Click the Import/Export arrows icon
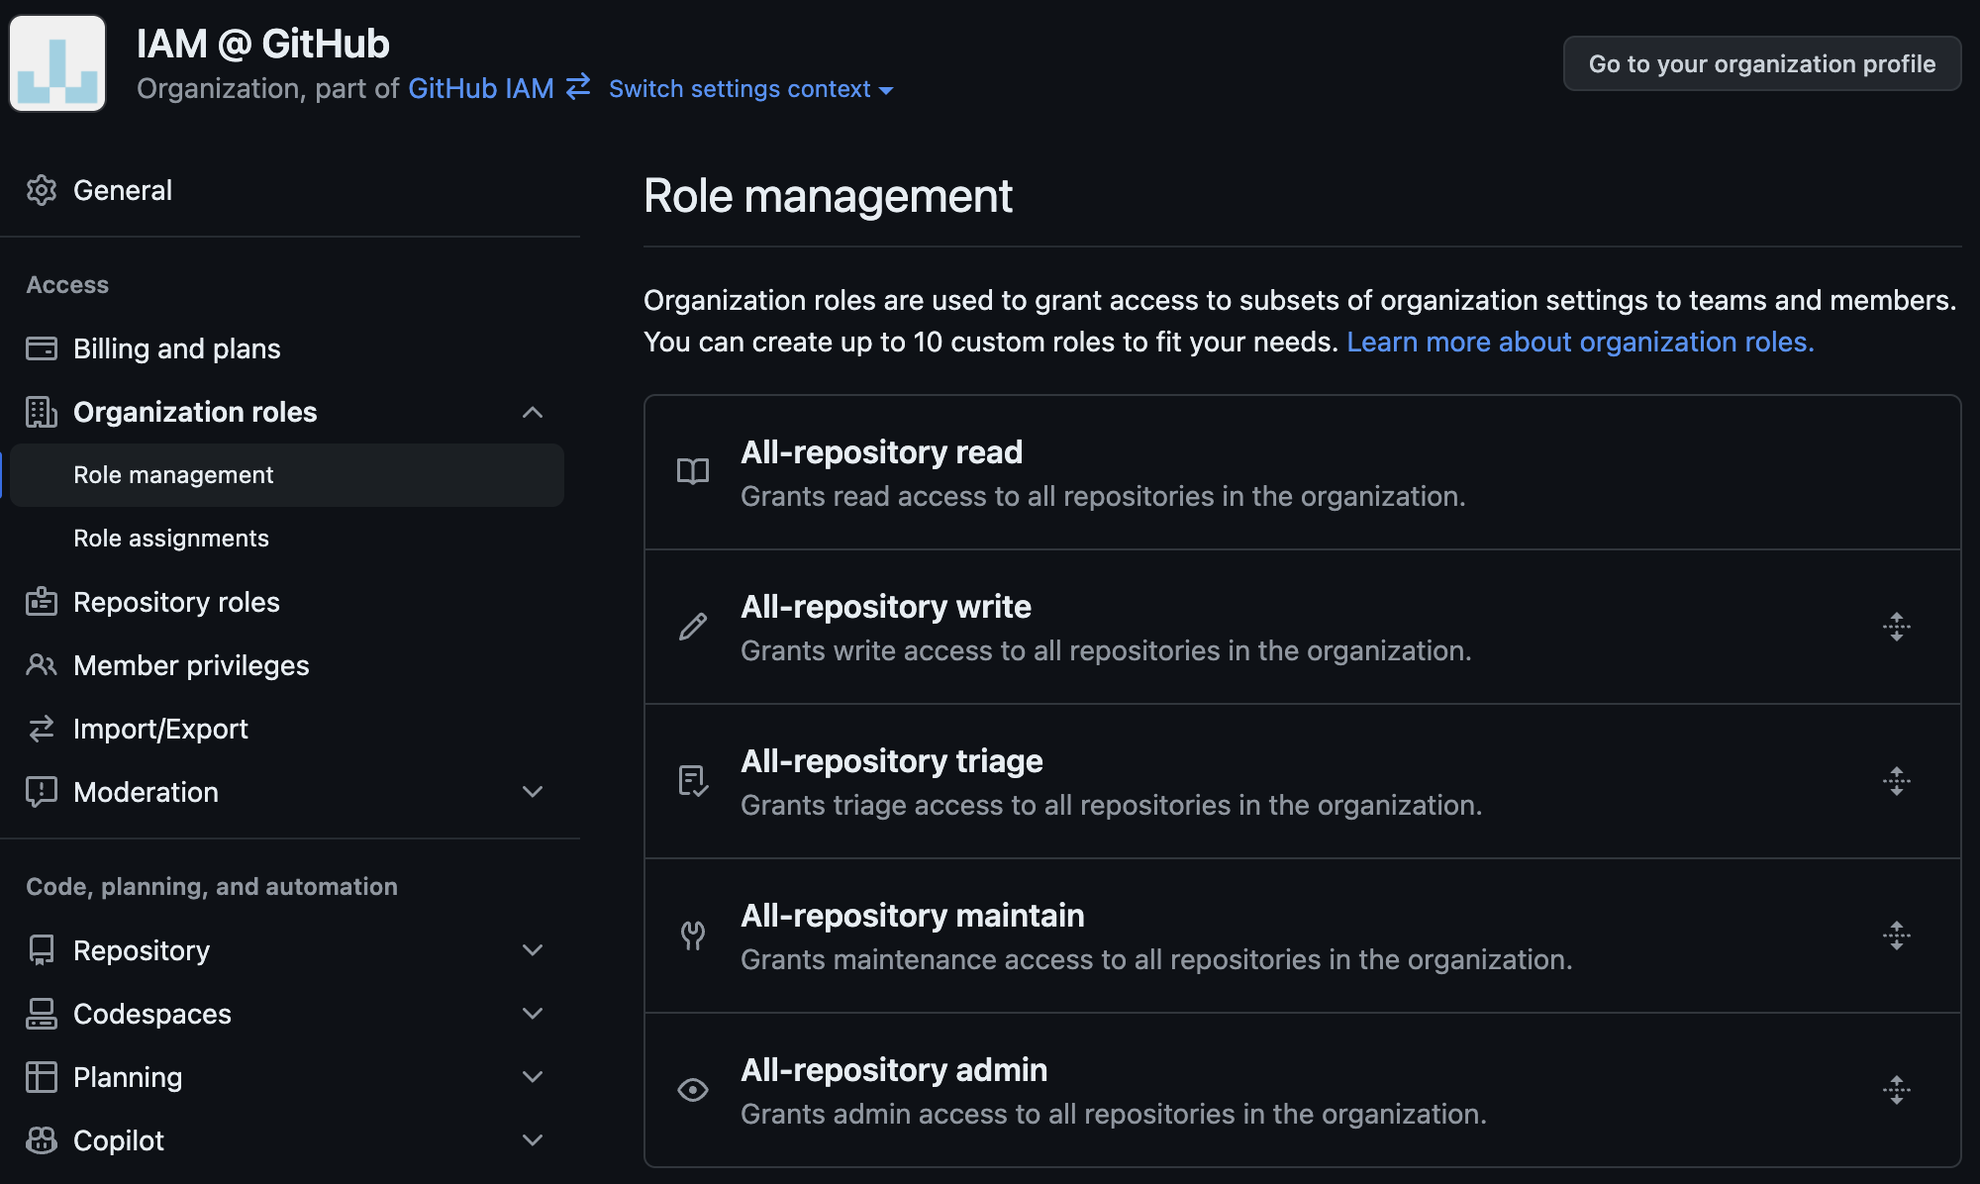The height and width of the screenshot is (1184, 1980). click(x=42, y=729)
